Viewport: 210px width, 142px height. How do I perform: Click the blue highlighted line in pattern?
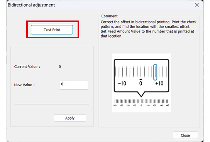(x=155, y=72)
